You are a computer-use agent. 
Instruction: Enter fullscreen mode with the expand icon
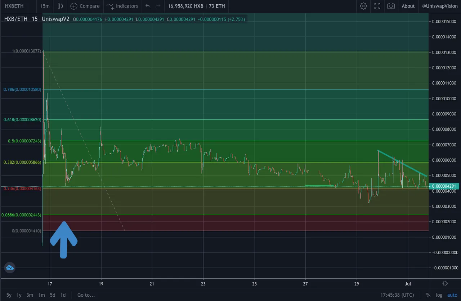pyautogui.click(x=377, y=6)
